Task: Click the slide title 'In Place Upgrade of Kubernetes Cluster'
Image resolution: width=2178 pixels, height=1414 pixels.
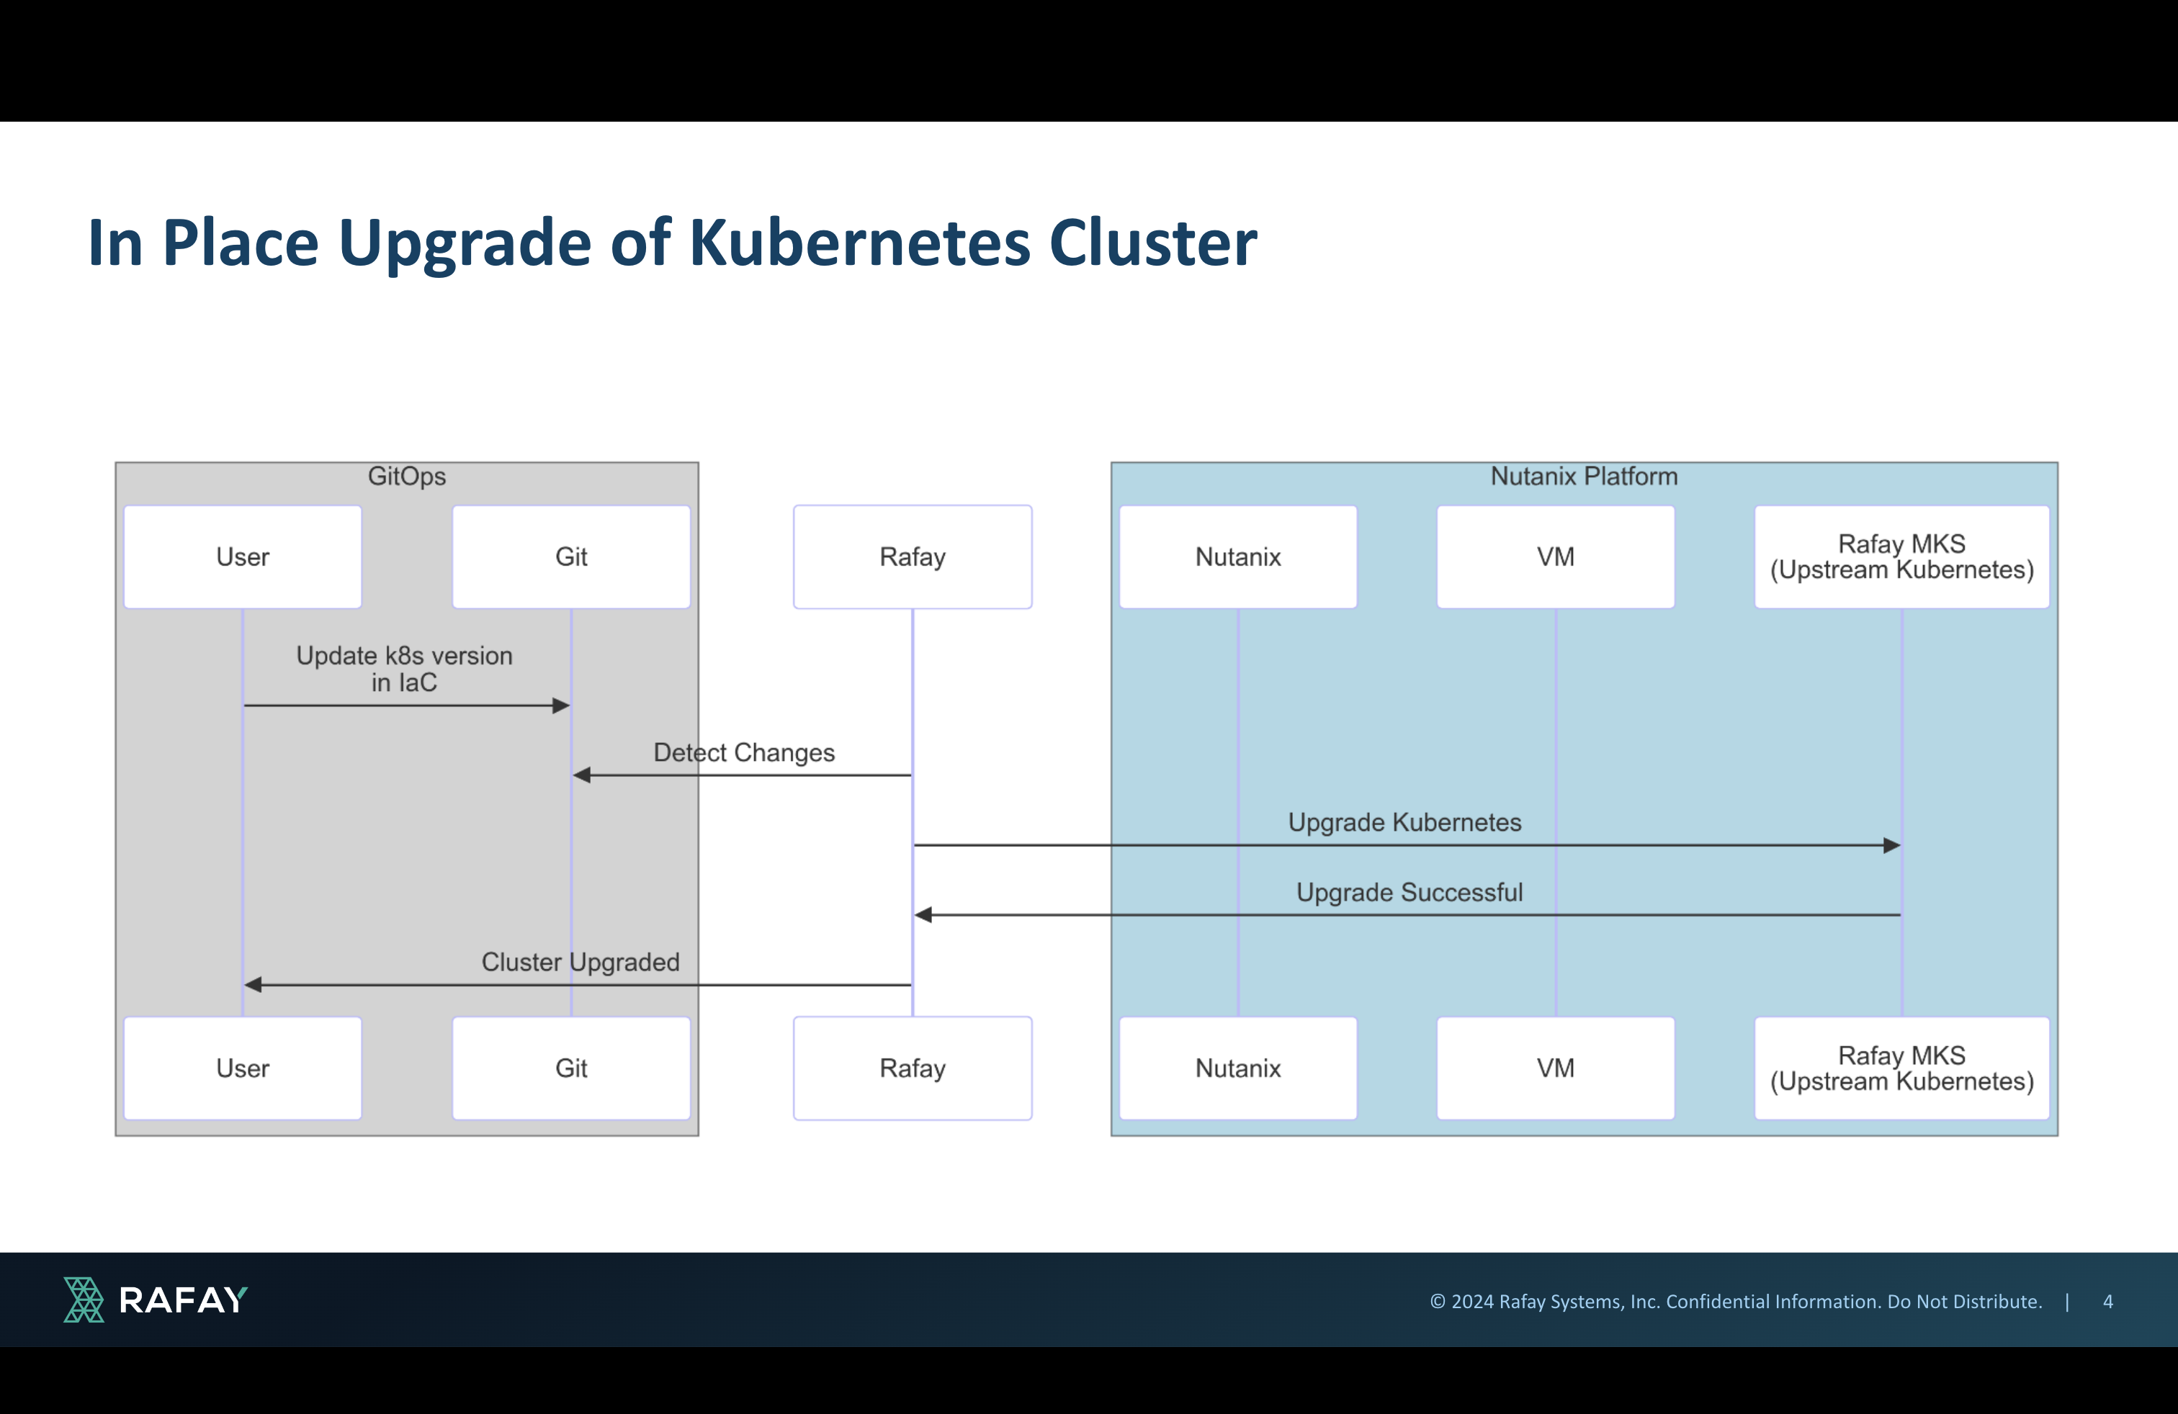Action: [x=672, y=243]
